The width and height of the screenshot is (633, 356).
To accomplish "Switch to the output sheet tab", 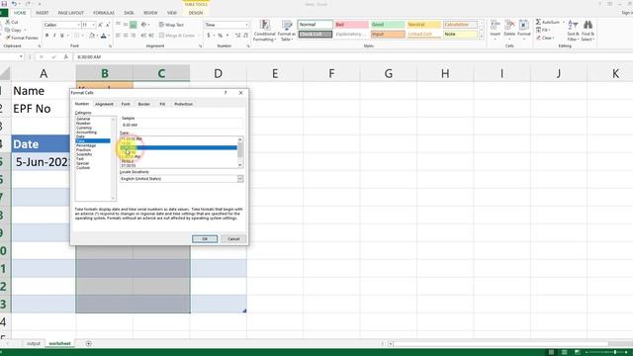I will point(34,343).
